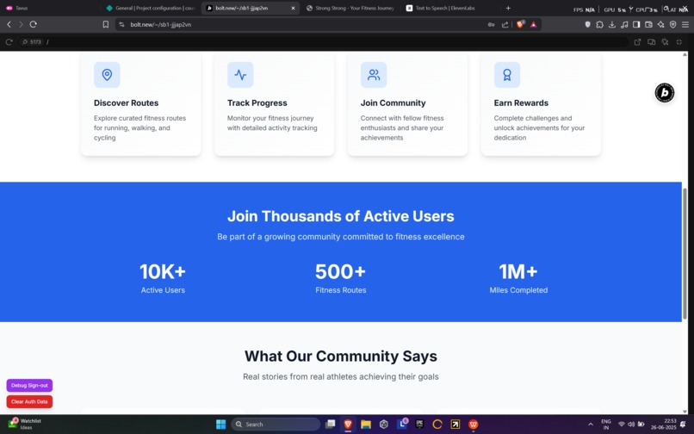Toggle device preview mode icon
Screen dimensions: 694x434
tap(652, 42)
